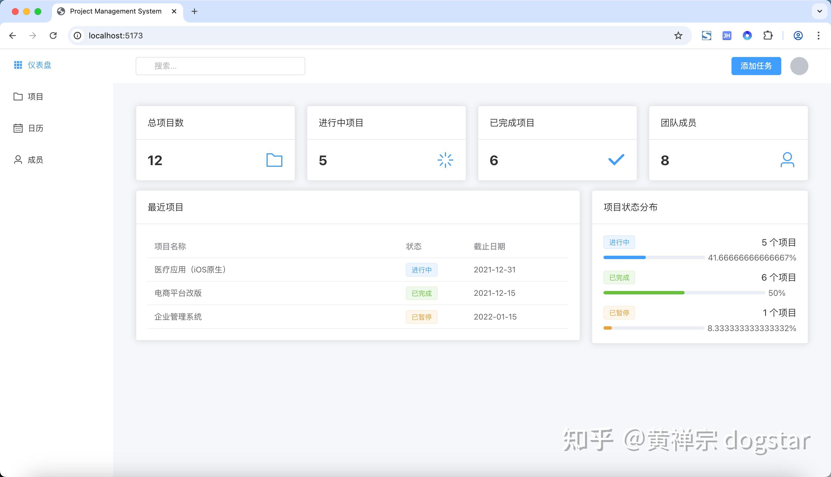This screenshot has width=831, height=477.
Task: Select the 仪表盘 grid icon in the sidebar
Action: [19, 65]
